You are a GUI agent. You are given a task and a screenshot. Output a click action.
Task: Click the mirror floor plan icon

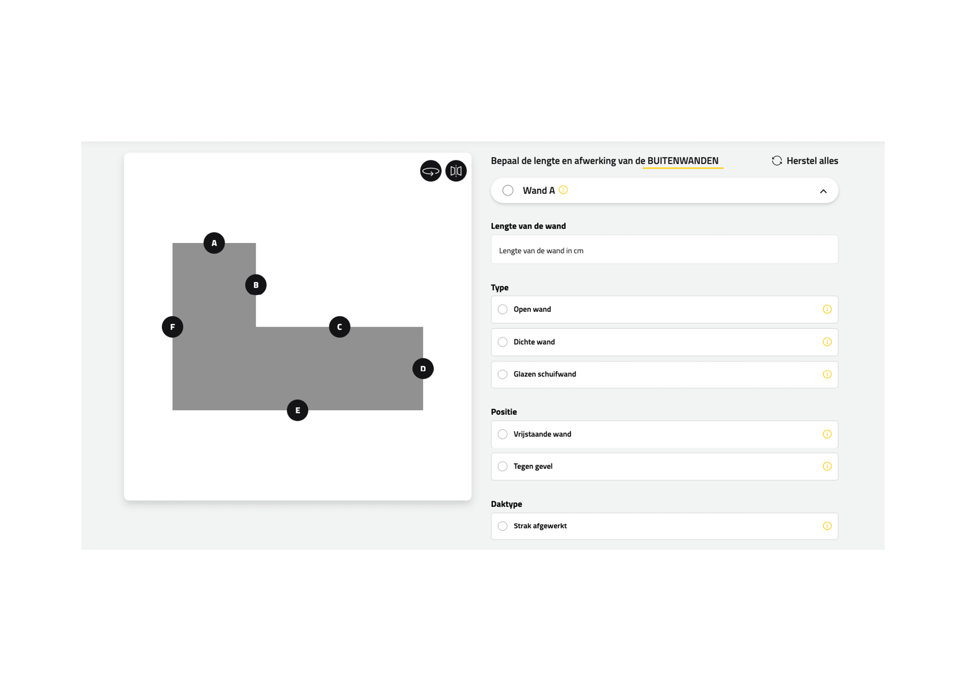click(x=455, y=171)
